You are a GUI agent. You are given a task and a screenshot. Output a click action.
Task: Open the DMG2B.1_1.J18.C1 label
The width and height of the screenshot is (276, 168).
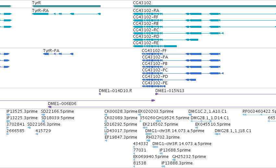[233, 131]
